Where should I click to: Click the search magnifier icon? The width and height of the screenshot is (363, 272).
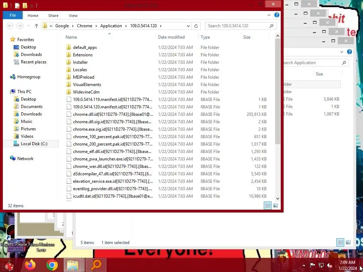click(271, 26)
